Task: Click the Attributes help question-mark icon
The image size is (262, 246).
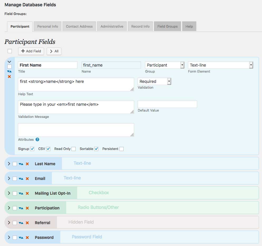Action: 37,140
